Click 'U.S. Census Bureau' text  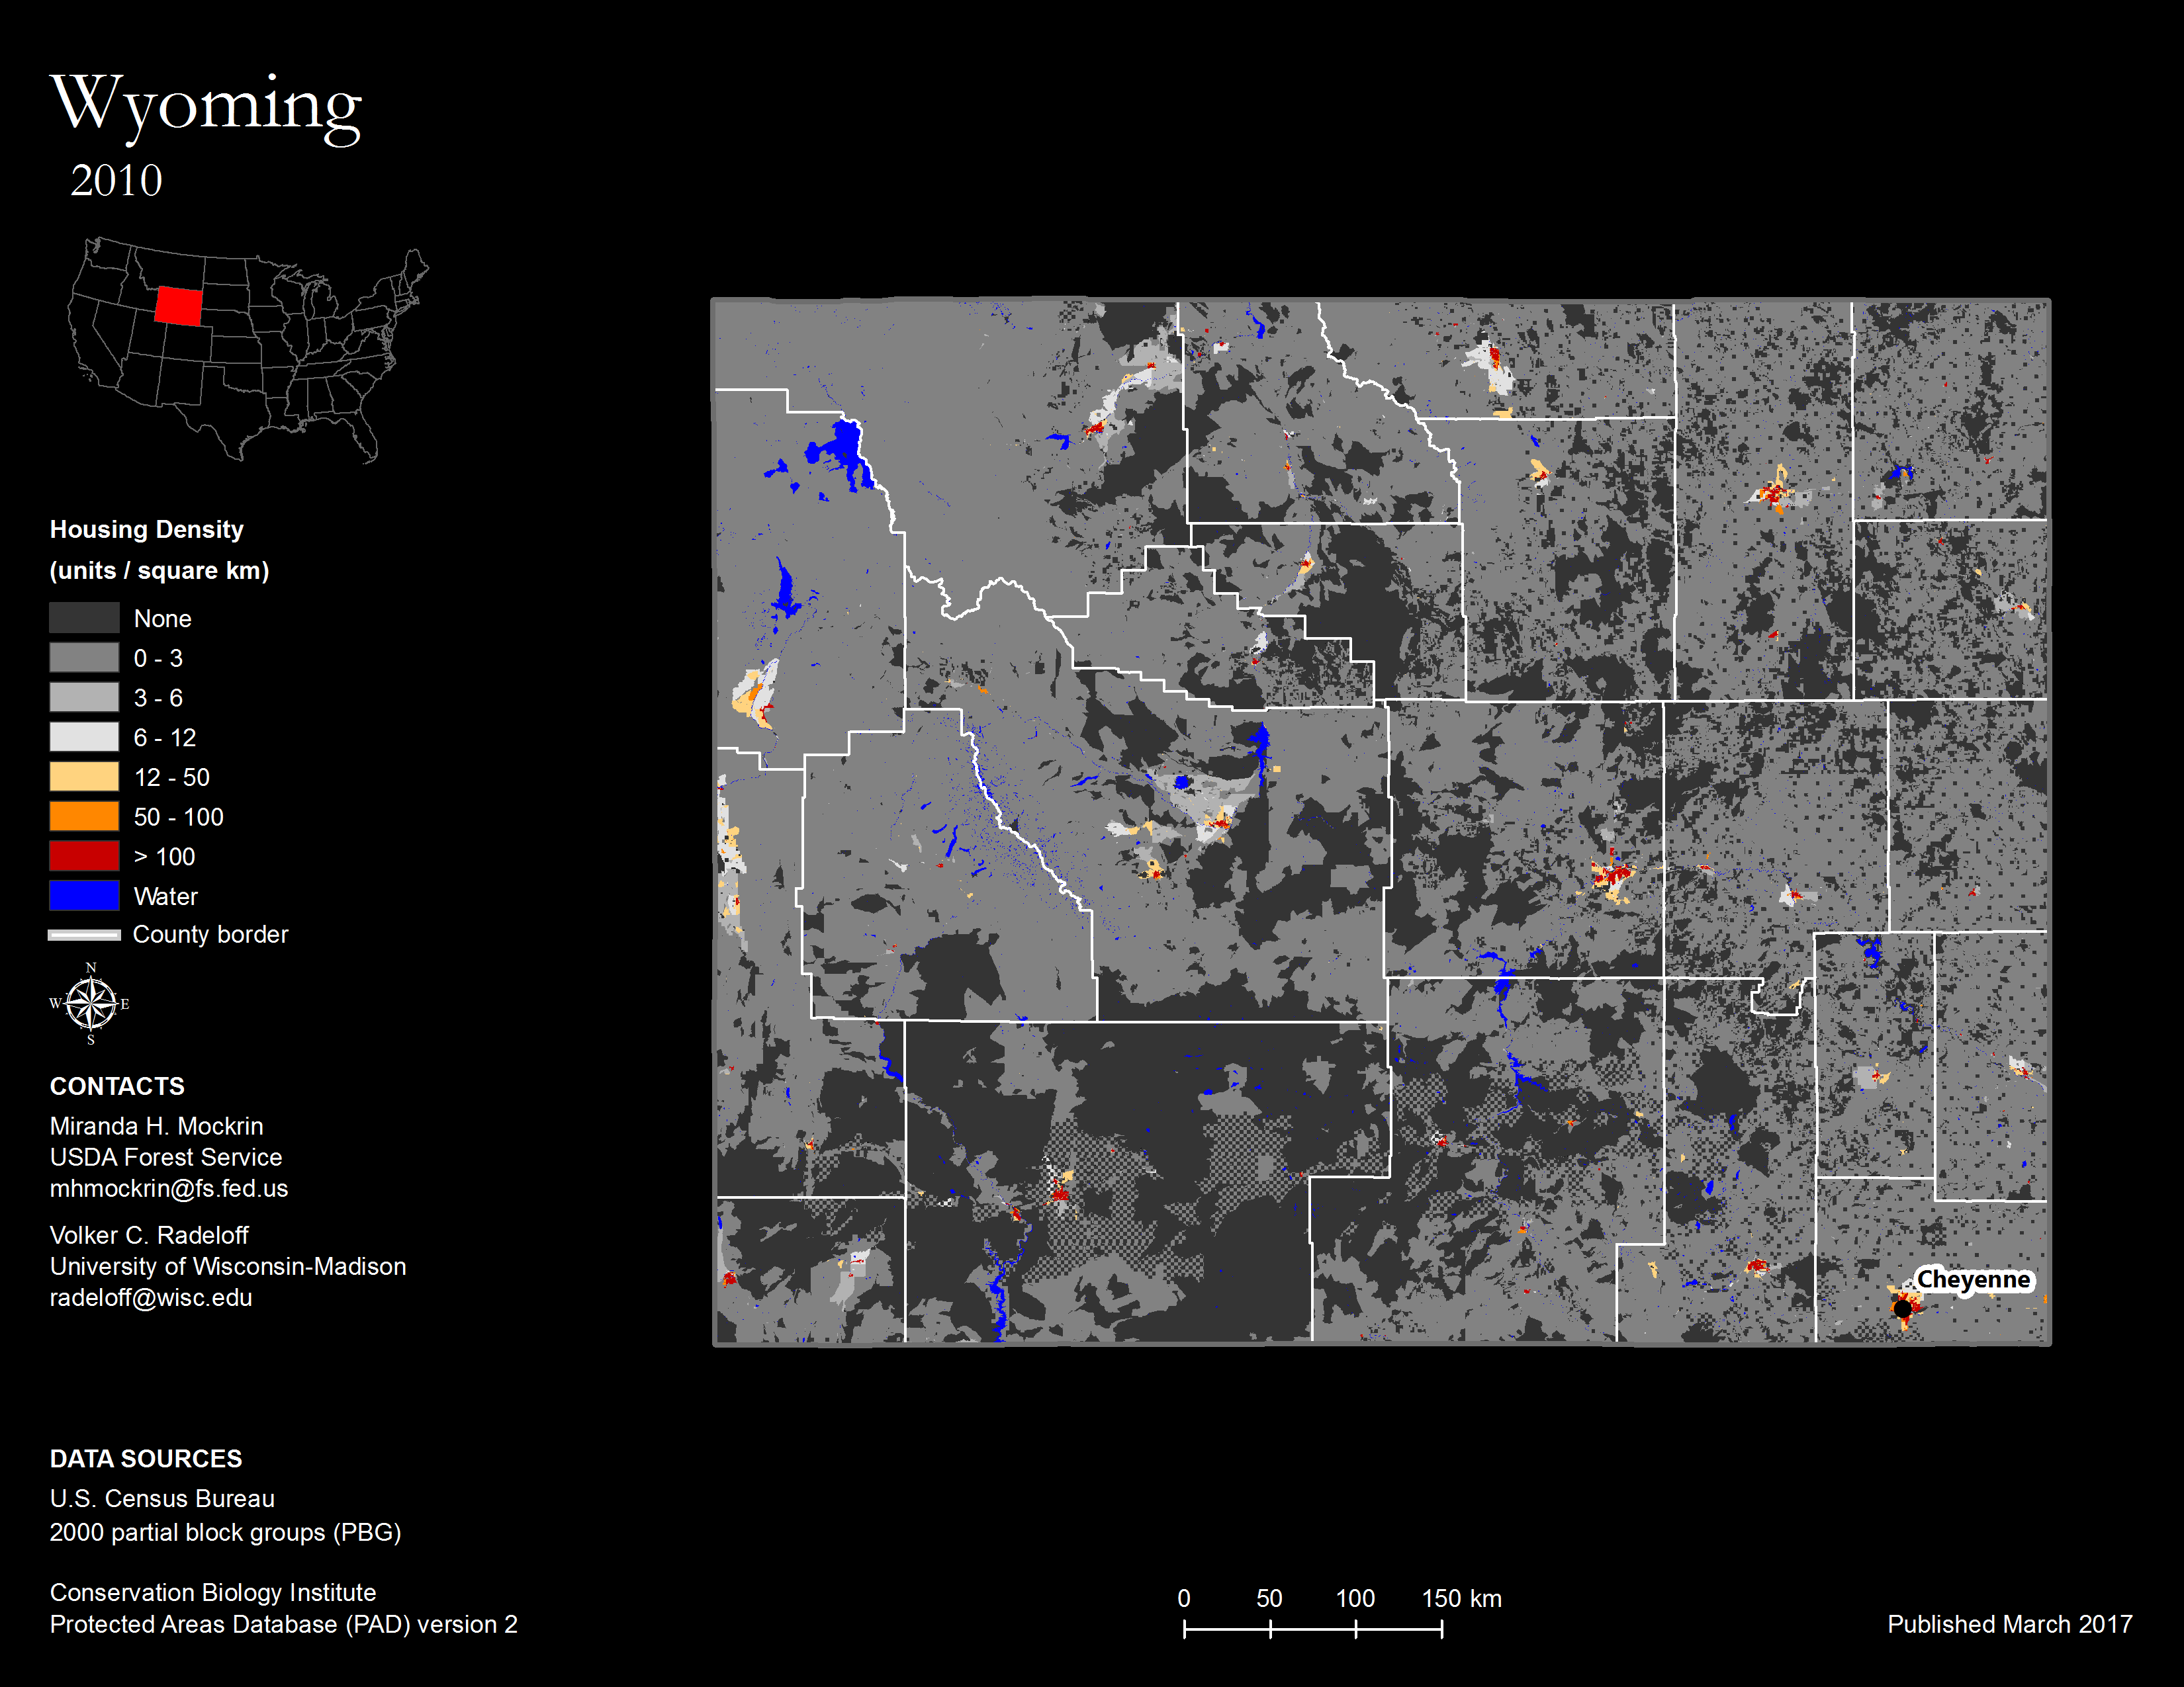pos(162,1499)
